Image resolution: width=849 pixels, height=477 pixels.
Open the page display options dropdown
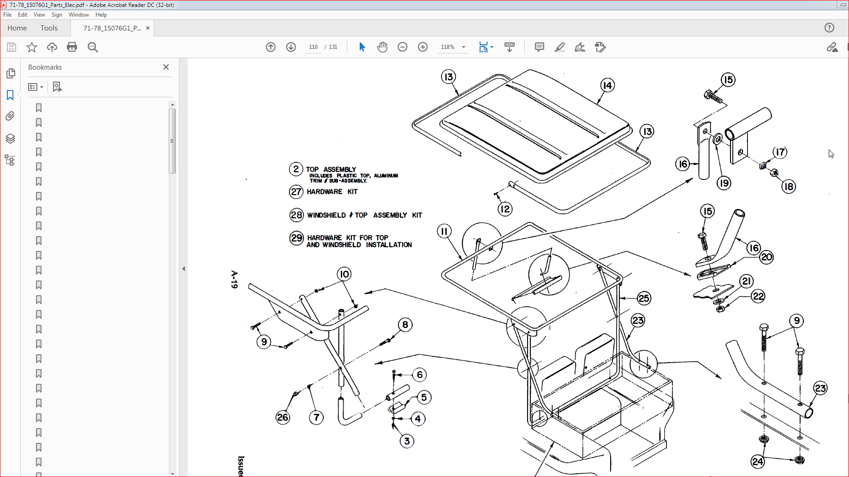click(x=492, y=47)
